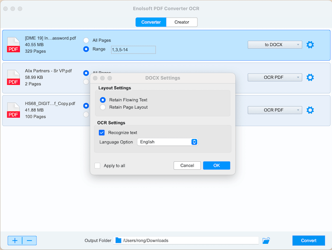Cancel the DOCX Settings dialog
Screen dimensions: 332x250
click(x=187, y=166)
